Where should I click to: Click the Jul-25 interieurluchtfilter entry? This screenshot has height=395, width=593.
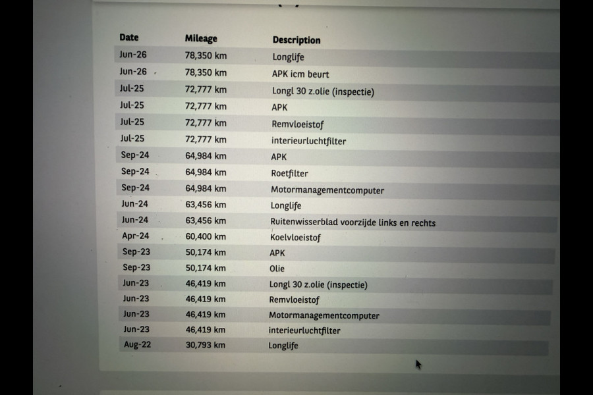click(308, 141)
